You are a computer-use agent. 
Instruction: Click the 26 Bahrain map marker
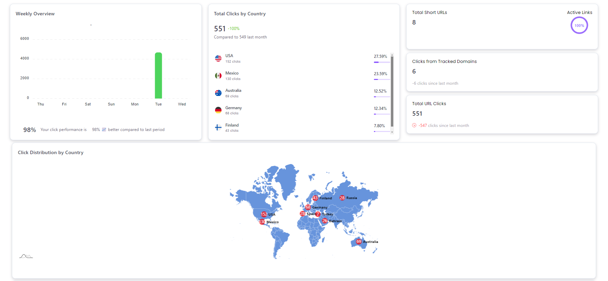click(325, 221)
